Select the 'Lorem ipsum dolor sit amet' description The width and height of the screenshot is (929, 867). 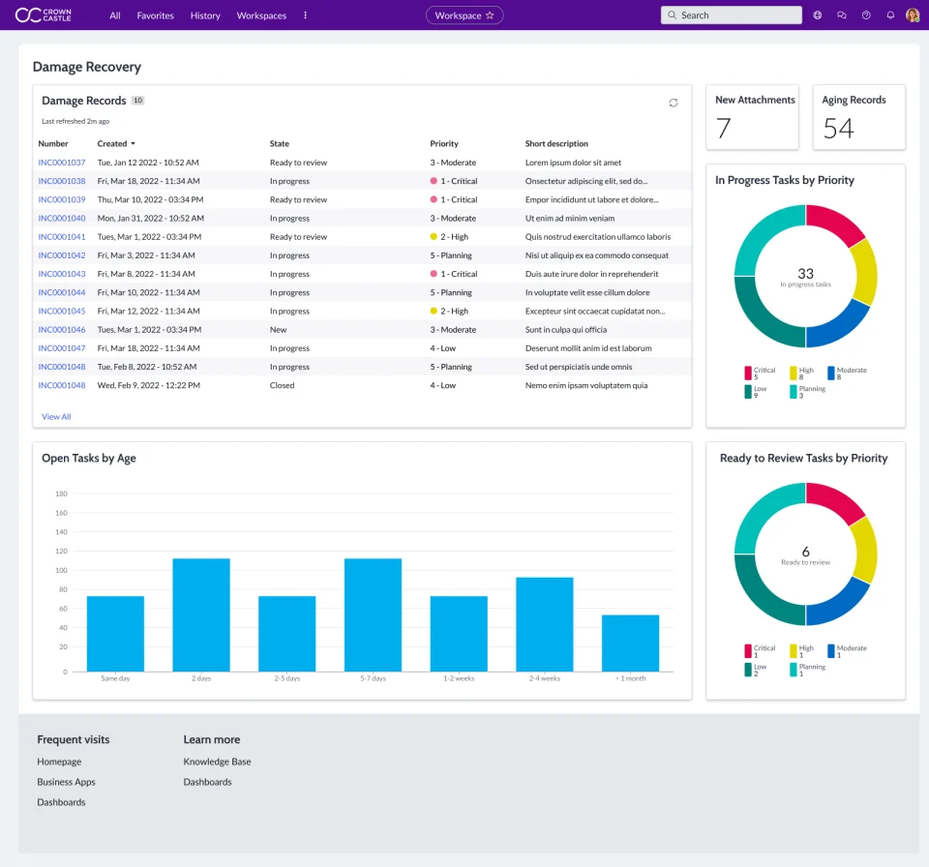(x=573, y=163)
